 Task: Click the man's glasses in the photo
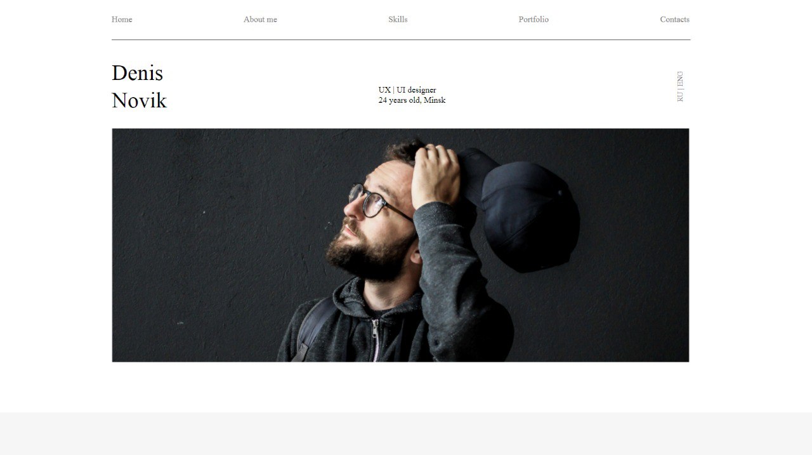click(374, 202)
